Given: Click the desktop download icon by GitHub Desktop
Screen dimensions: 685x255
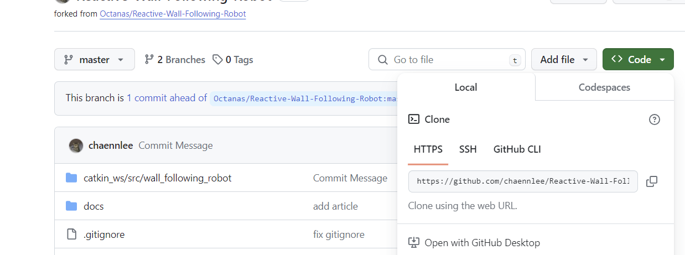Looking at the screenshot, I should click(414, 242).
